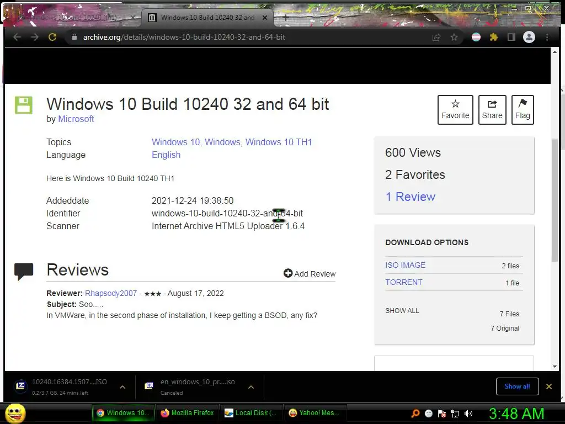Click the Favorite button

pos(455,110)
